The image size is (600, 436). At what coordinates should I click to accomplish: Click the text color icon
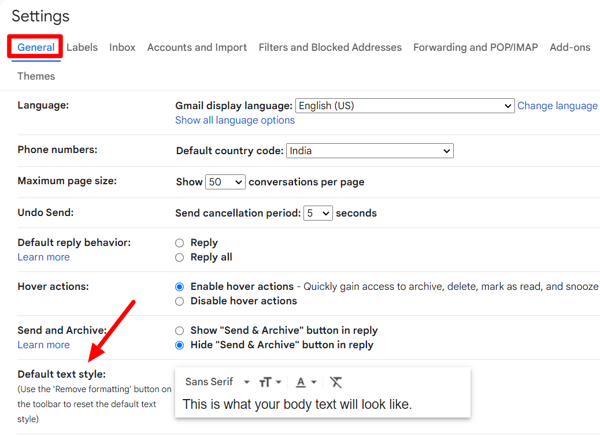301,382
